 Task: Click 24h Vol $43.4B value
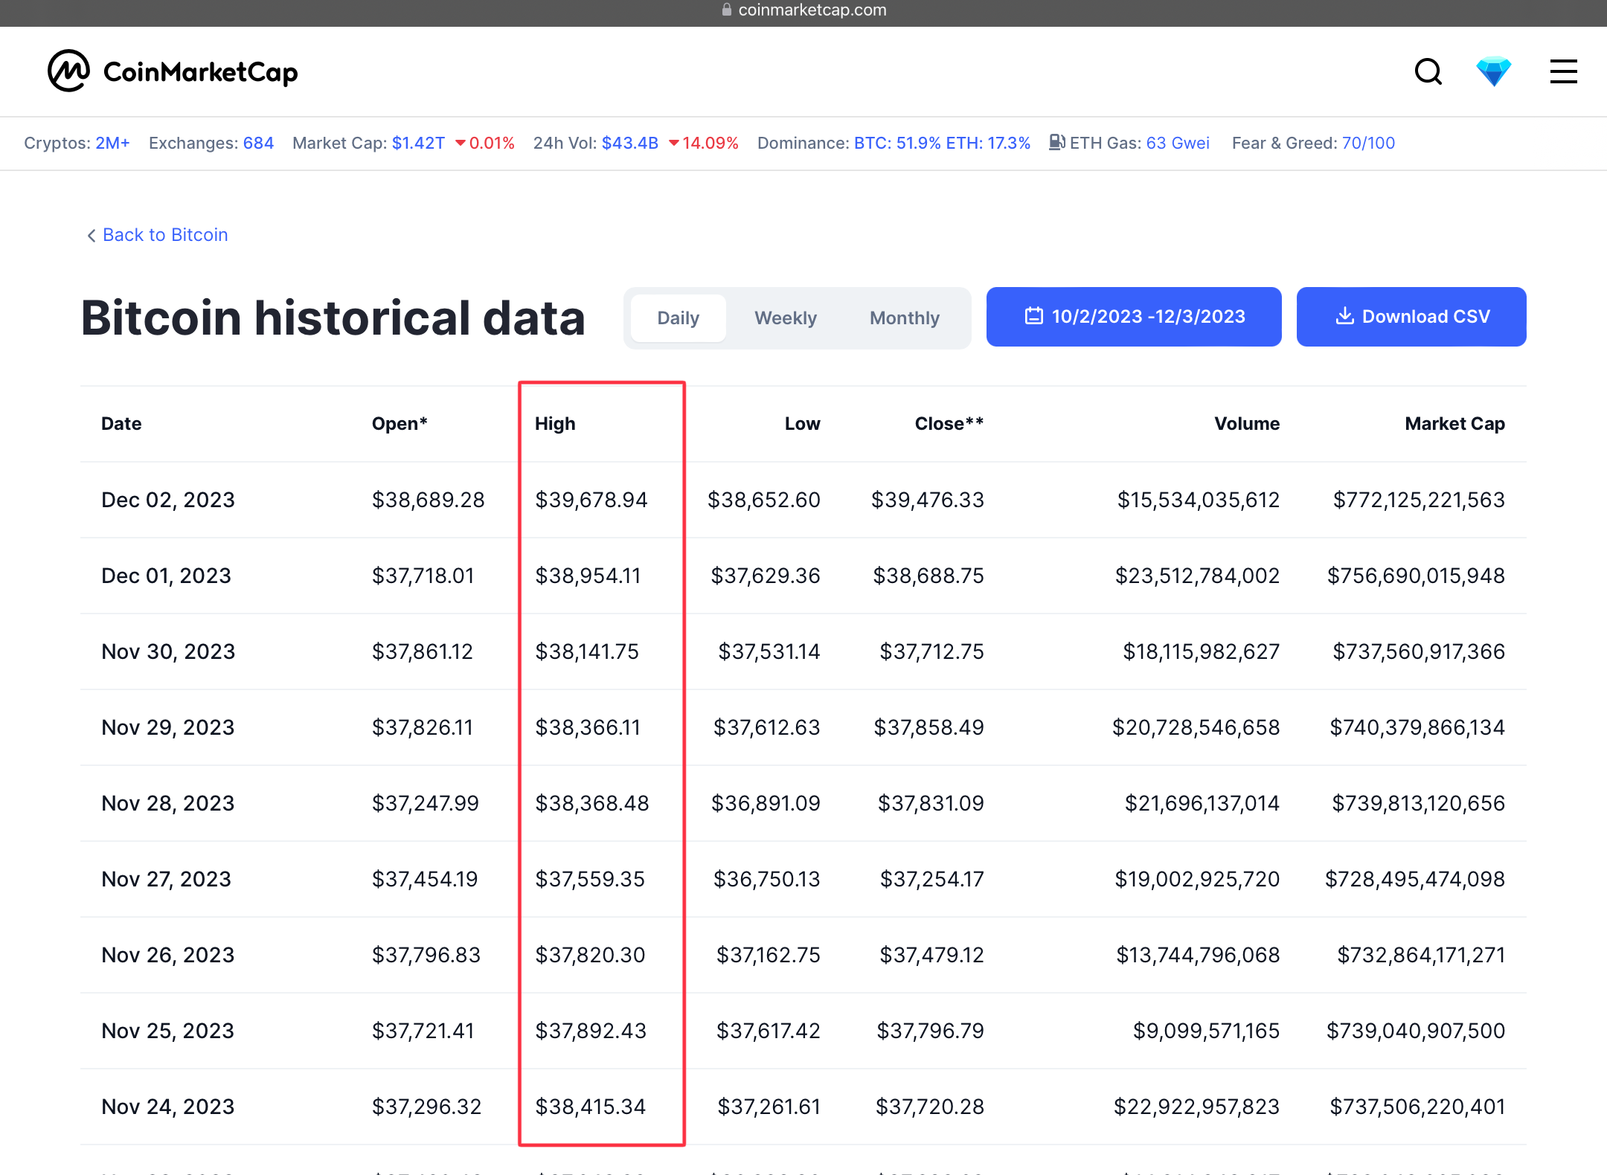click(629, 143)
